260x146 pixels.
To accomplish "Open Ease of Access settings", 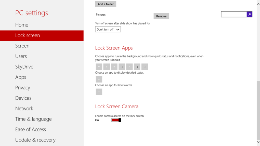I will click(30, 129).
